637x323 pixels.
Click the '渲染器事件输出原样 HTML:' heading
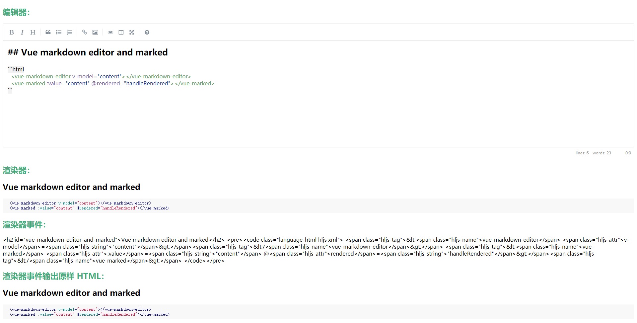pyautogui.click(x=53, y=276)
